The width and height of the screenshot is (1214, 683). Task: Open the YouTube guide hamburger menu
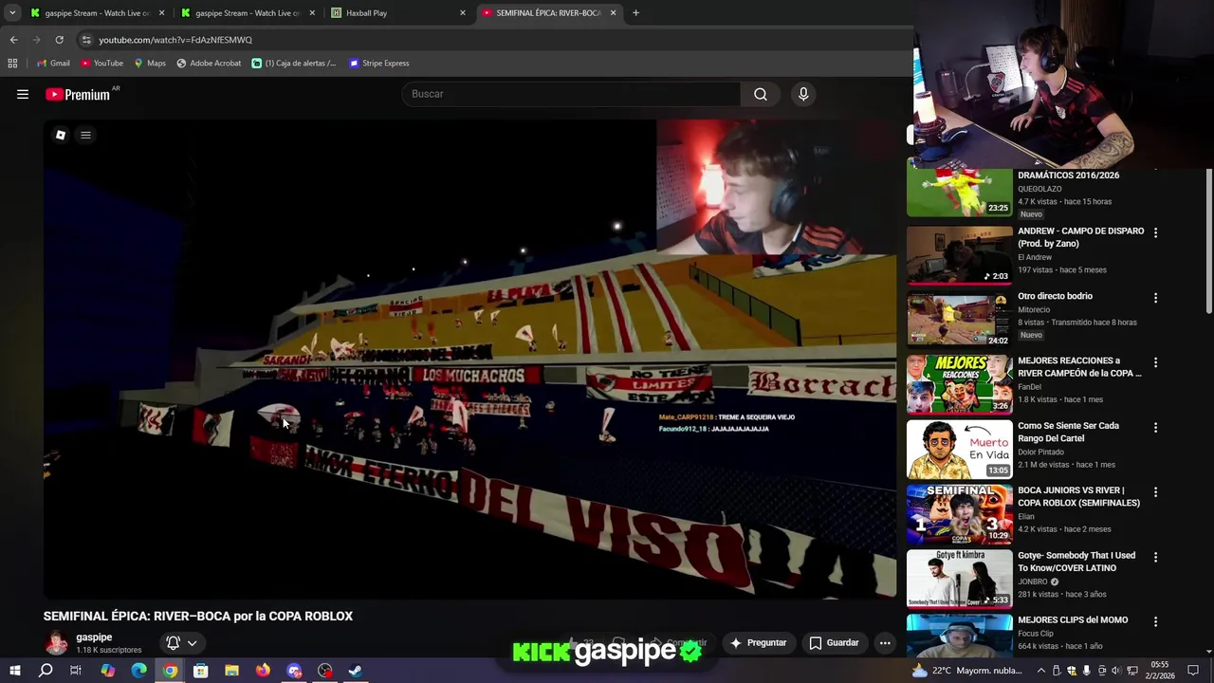pos(23,94)
